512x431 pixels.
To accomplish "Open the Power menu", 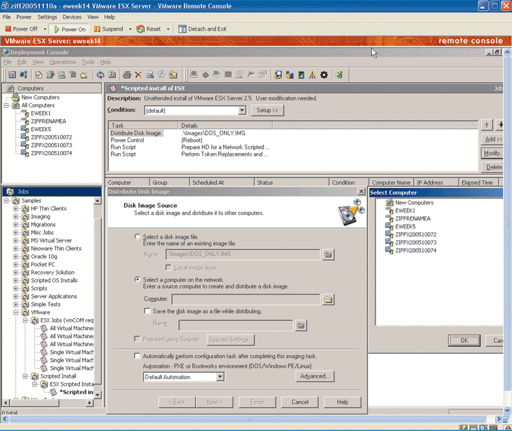I will (x=24, y=17).
